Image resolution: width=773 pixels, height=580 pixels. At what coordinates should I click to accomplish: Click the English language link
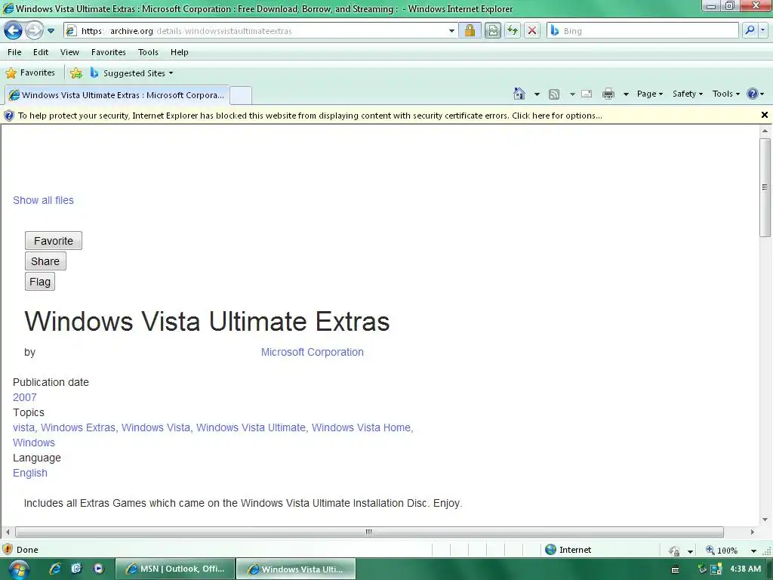[30, 473]
